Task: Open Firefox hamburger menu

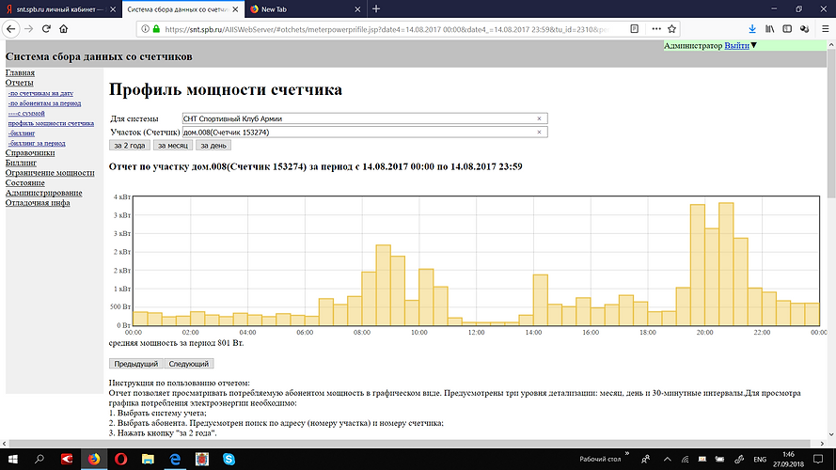Action: tap(826, 29)
